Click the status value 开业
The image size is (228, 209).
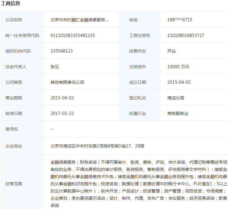[x=172, y=51]
